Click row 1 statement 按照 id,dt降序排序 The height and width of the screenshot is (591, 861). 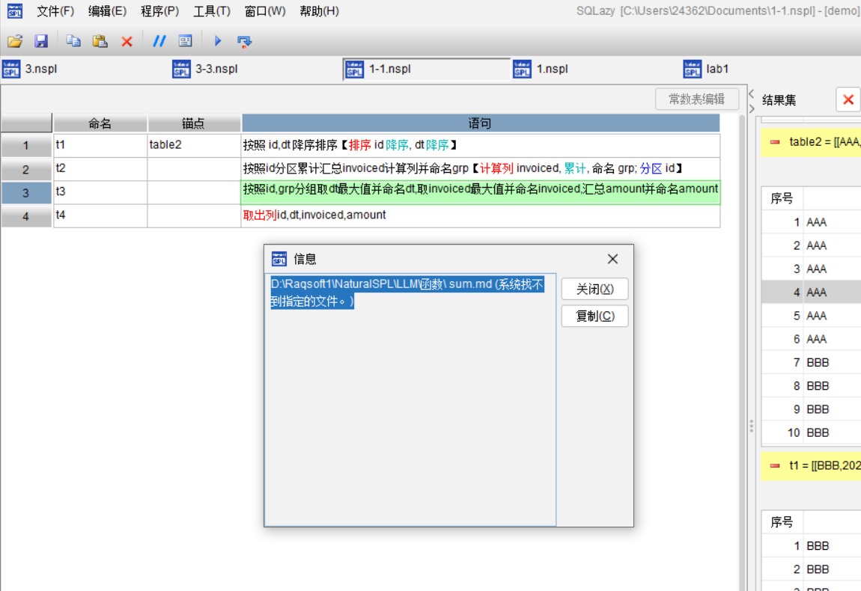click(481, 145)
